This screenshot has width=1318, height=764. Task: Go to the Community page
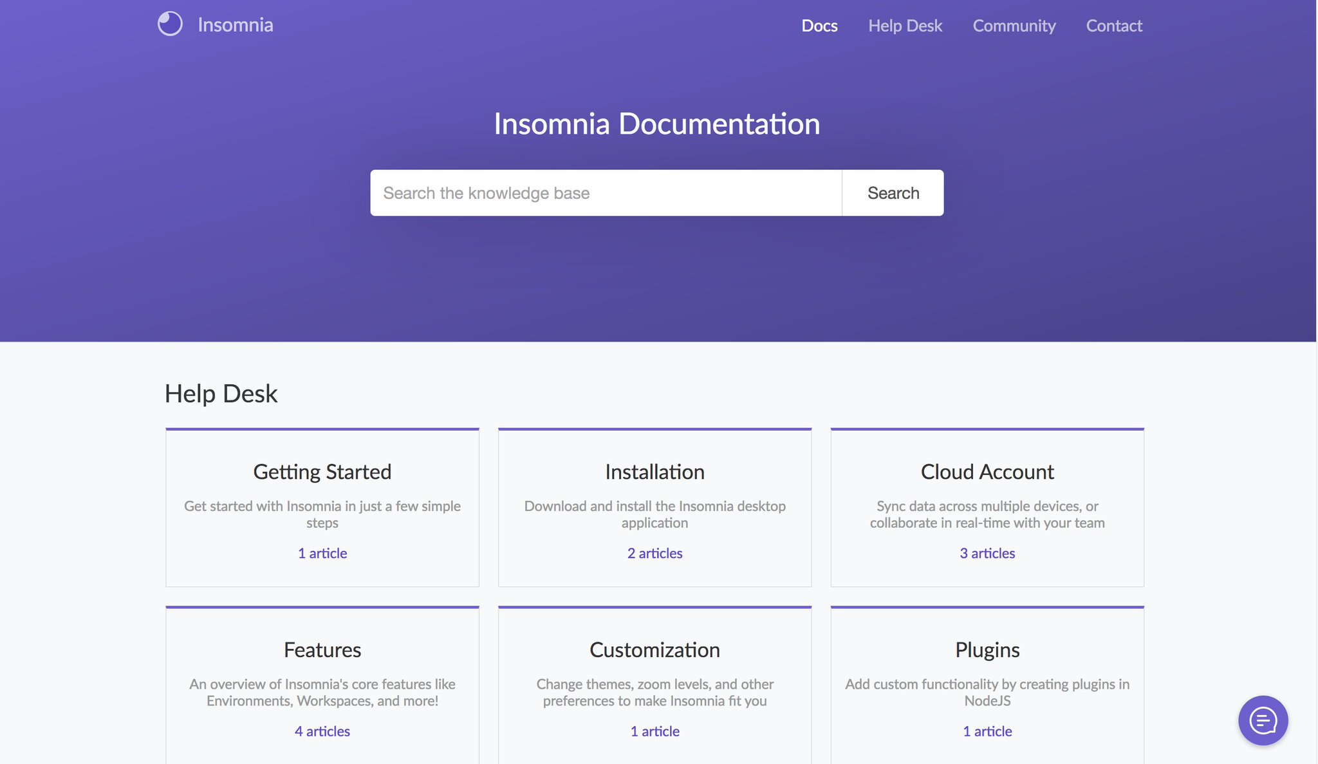pyautogui.click(x=1014, y=26)
